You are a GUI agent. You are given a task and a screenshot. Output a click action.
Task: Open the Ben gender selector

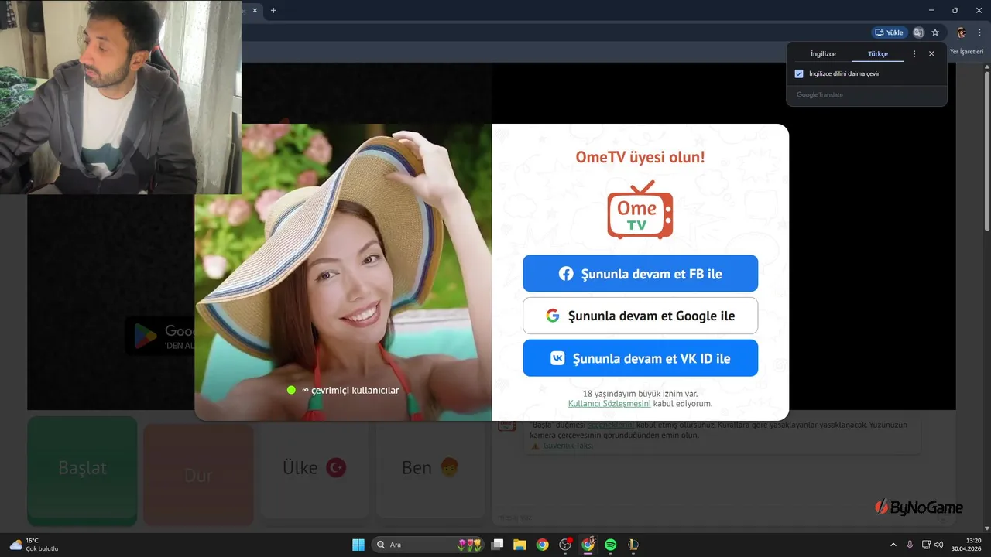pos(430,470)
